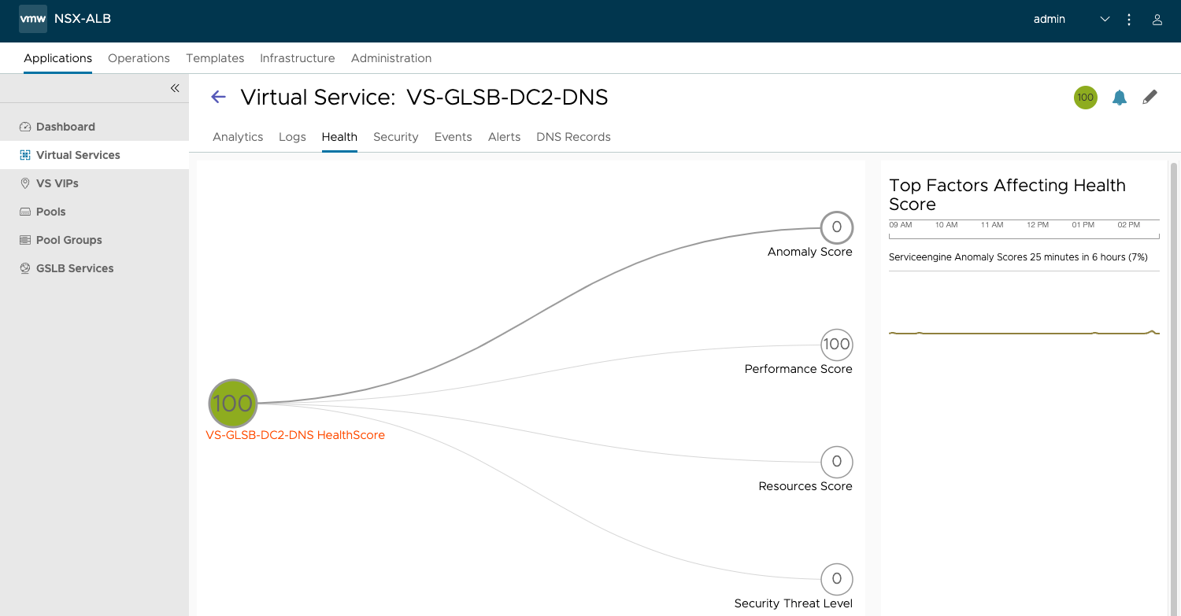Open the Administration top menu
This screenshot has width=1181, height=616.
coord(391,58)
